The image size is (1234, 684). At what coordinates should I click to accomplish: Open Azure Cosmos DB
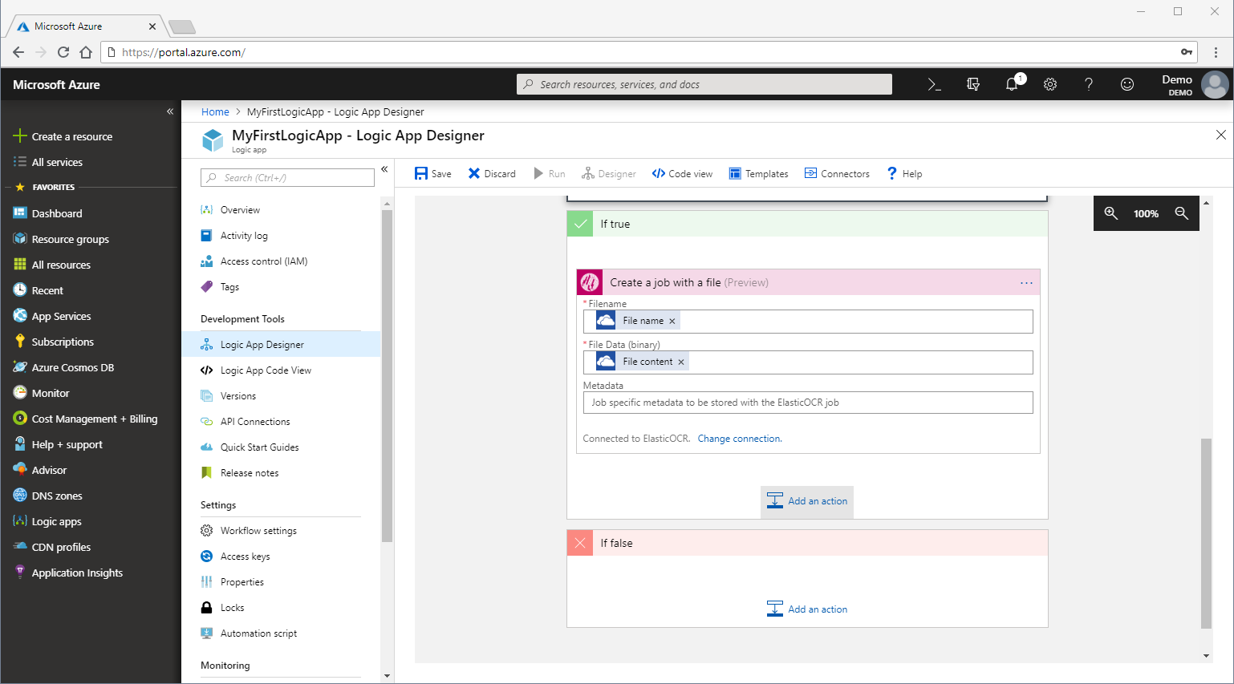click(63, 367)
